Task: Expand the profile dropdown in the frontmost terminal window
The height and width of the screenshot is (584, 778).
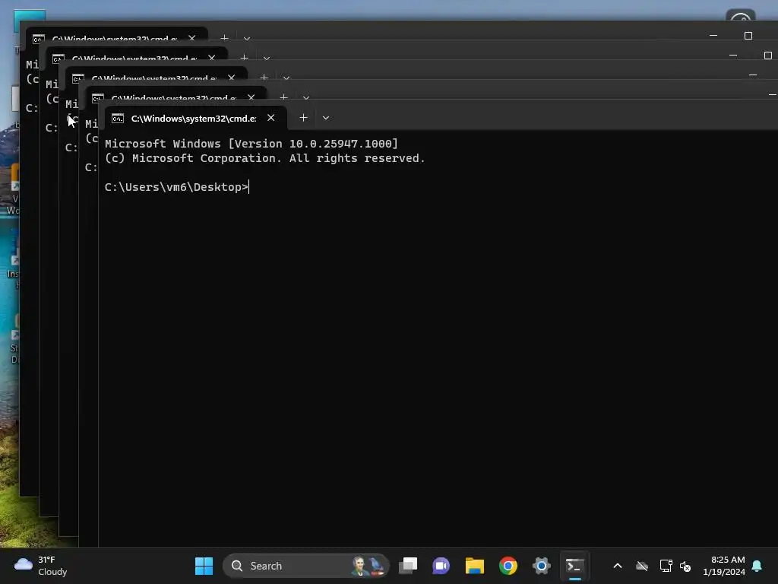Action: coord(326,118)
